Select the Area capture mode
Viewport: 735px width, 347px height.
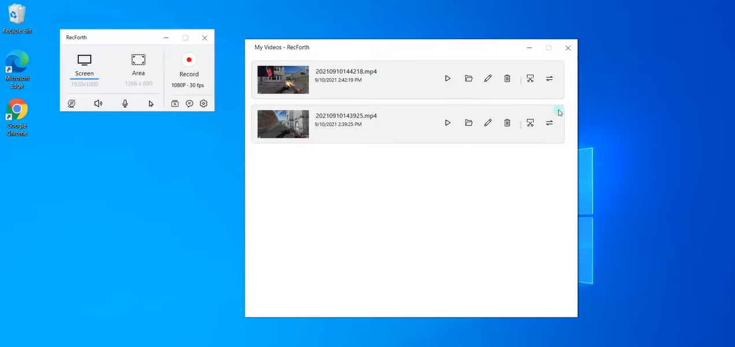point(138,65)
